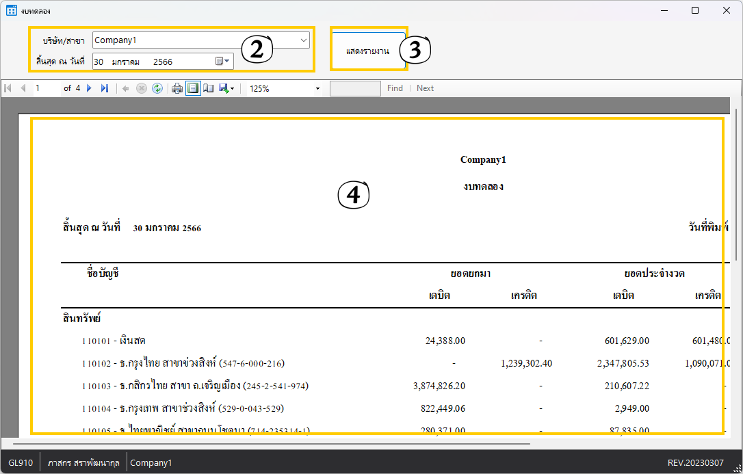The width and height of the screenshot is (743, 474).
Task: Click the Next search link
Action: click(425, 88)
